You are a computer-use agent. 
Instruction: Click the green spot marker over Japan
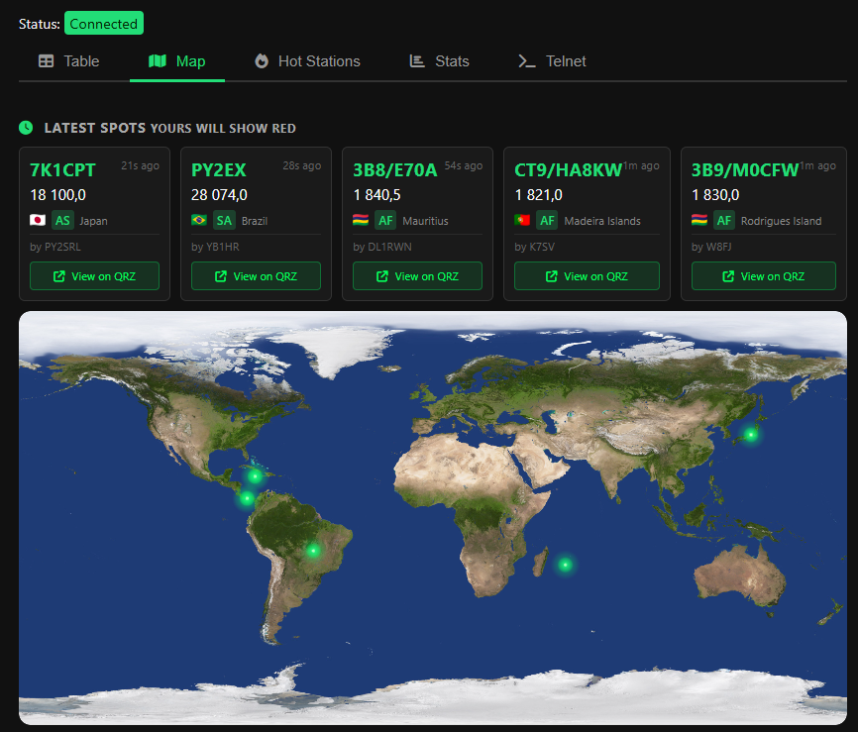coord(751,434)
